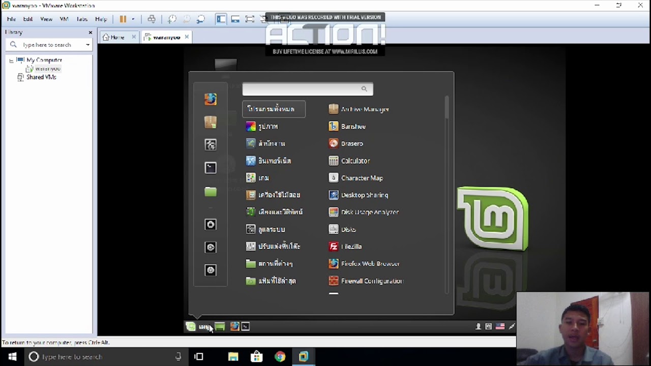Close the waranyoo VM tab
The height and width of the screenshot is (366, 651).
tap(187, 37)
